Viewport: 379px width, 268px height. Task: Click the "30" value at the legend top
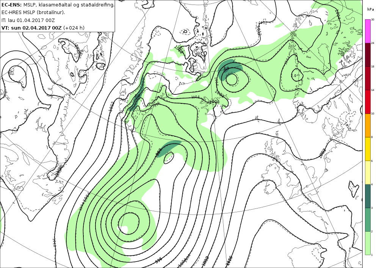373,20
